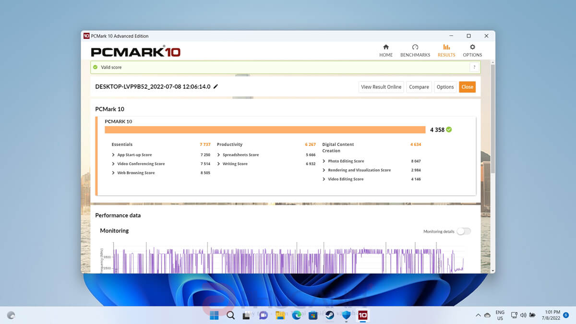Open Microsoft Store from the taskbar
The image size is (576, 324).
(313, 315)
